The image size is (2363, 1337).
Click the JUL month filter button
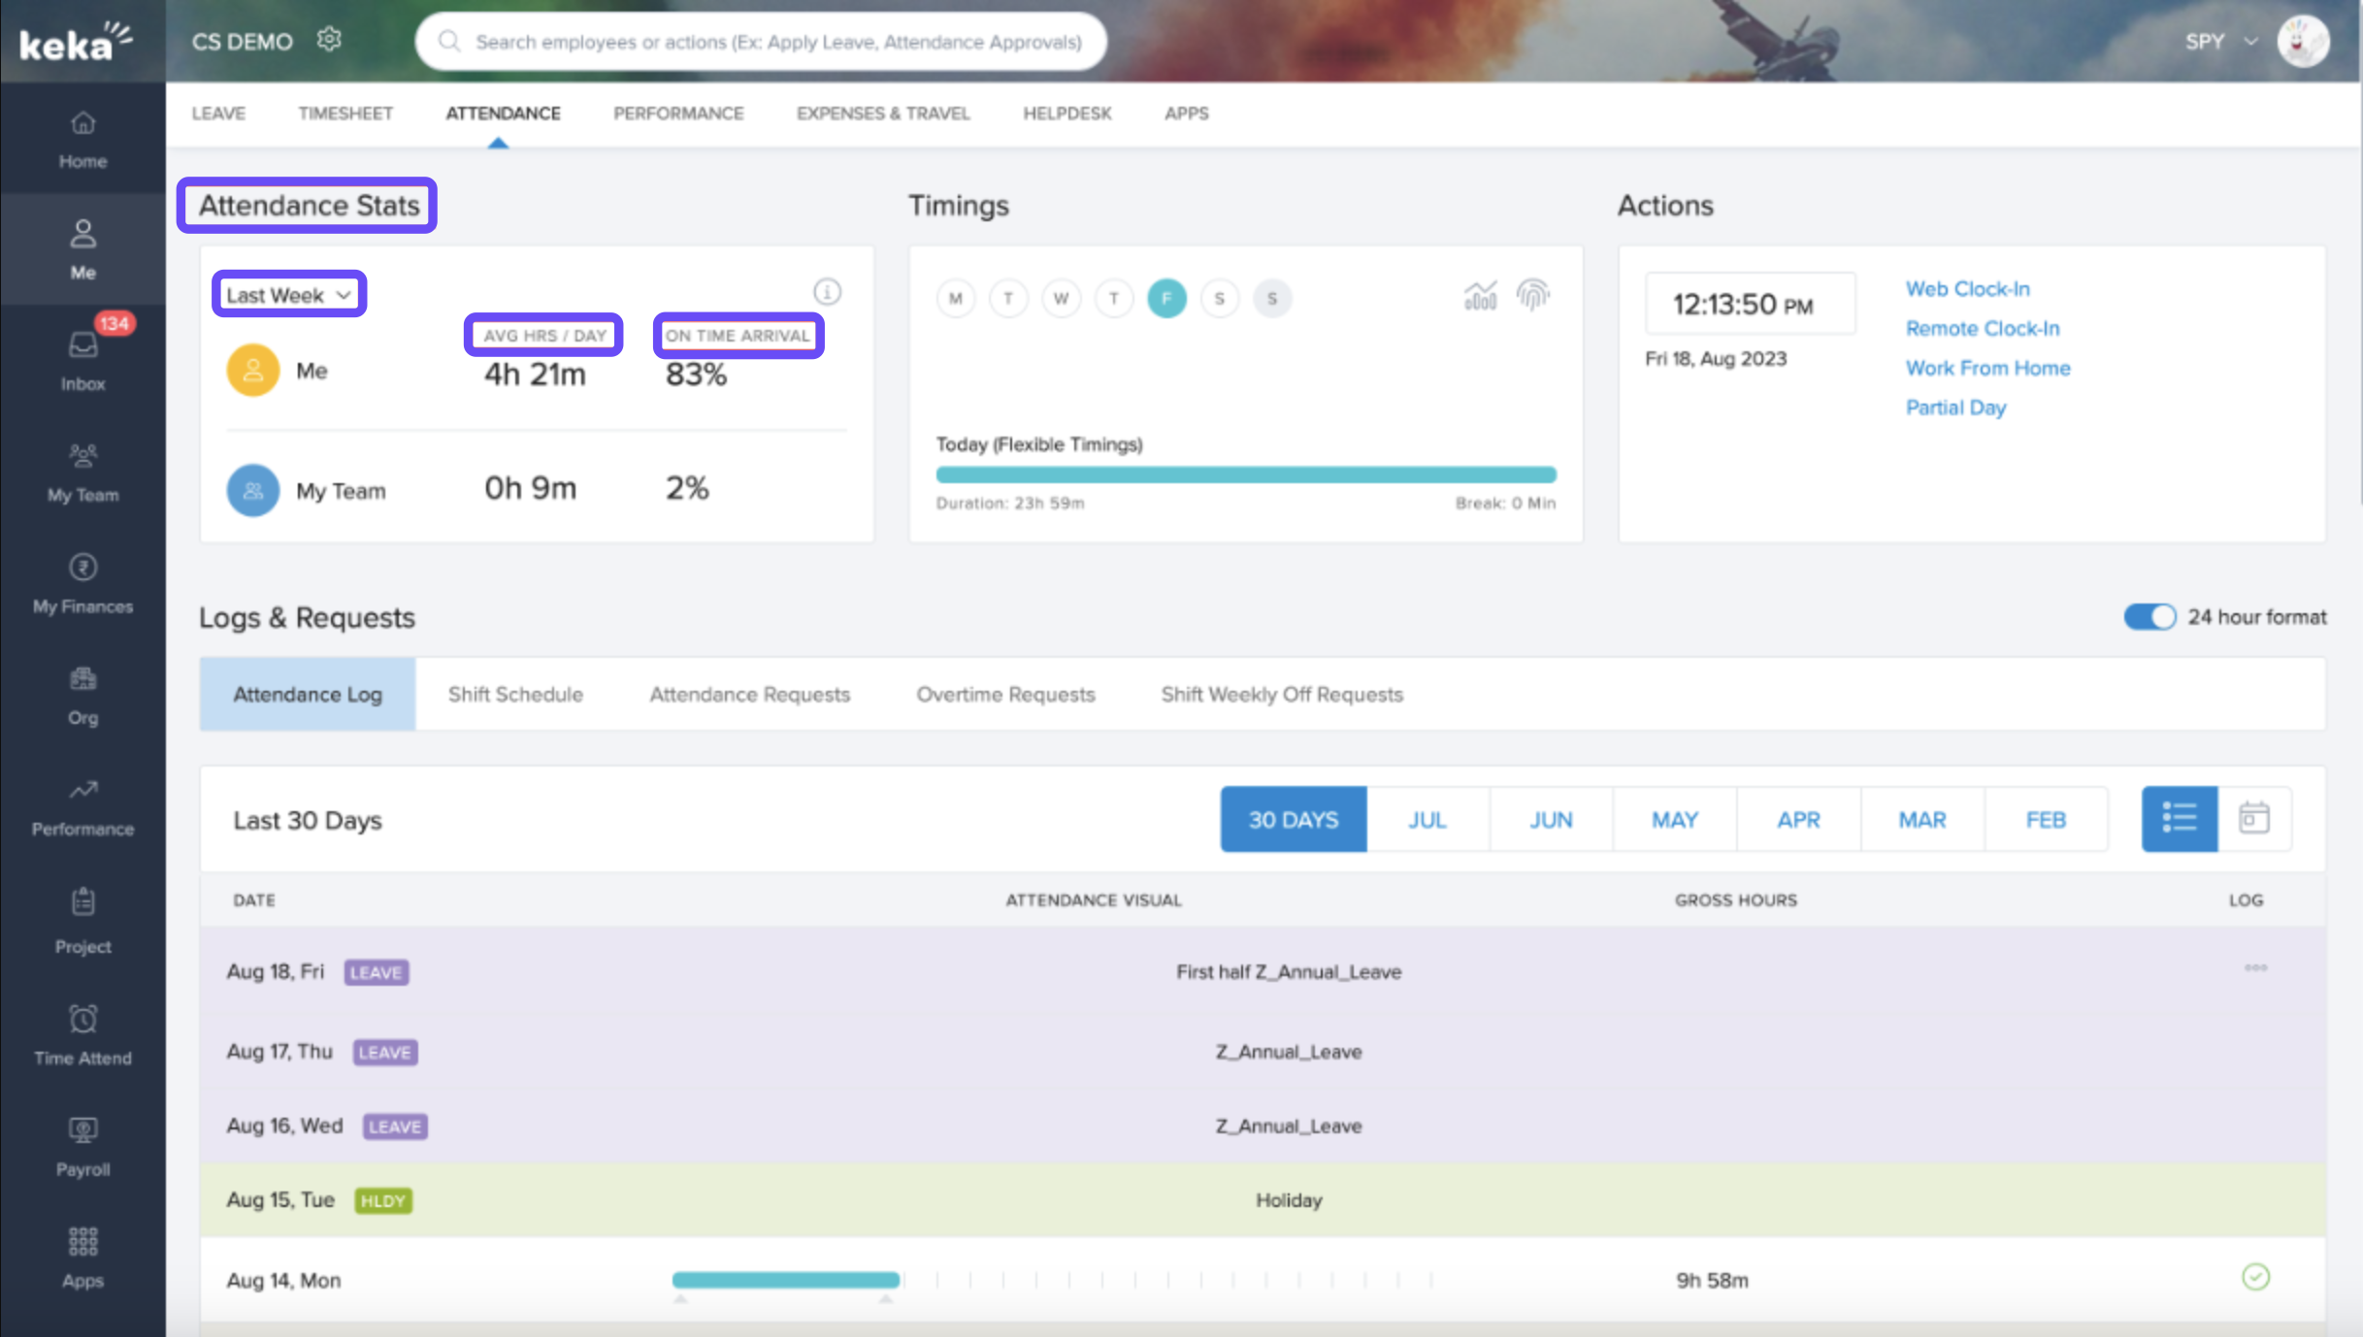1427,820
